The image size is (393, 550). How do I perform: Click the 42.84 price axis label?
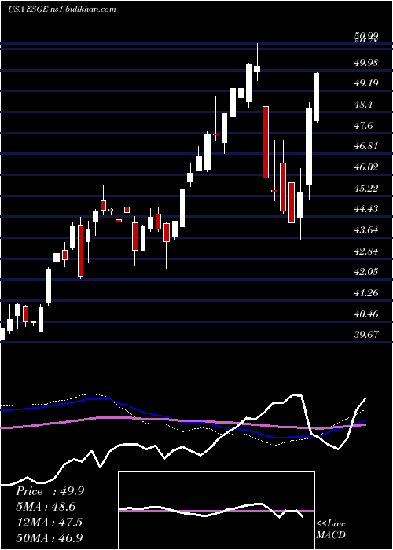(x=366, y=251)
